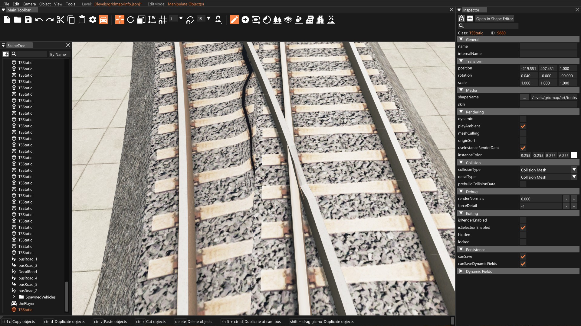581x326 pixels.
Task: Enable the meshCulling checkbox
Action: (x=523, y=133)
